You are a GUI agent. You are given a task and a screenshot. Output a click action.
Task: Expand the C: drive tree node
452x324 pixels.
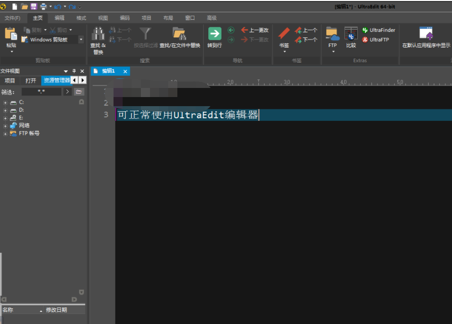coord(5,102)
